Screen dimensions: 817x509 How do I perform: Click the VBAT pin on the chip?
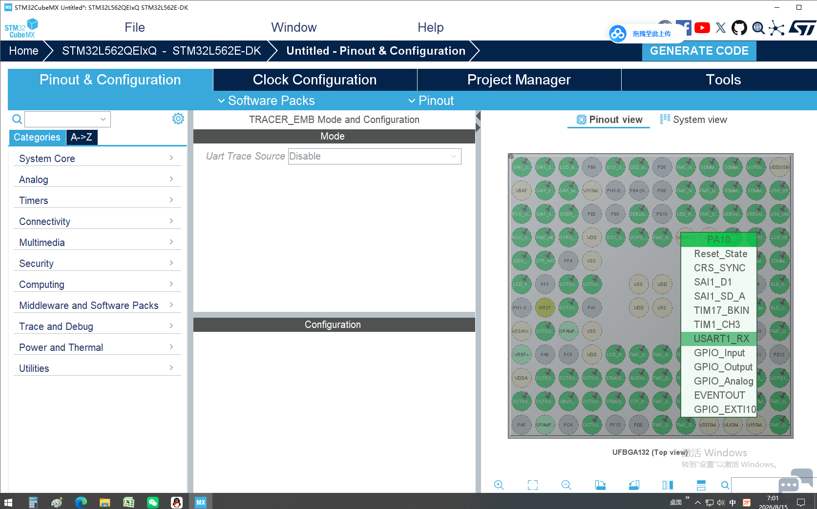521,190
